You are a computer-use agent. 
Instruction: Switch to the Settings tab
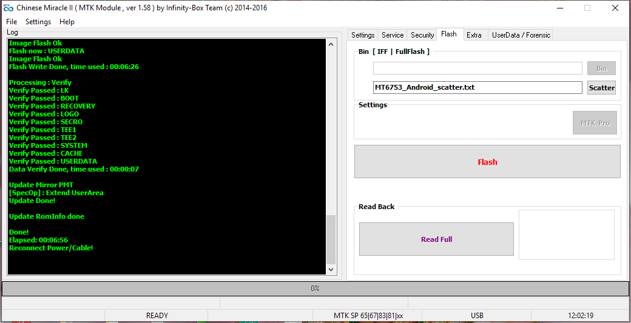tap(363, 35)
